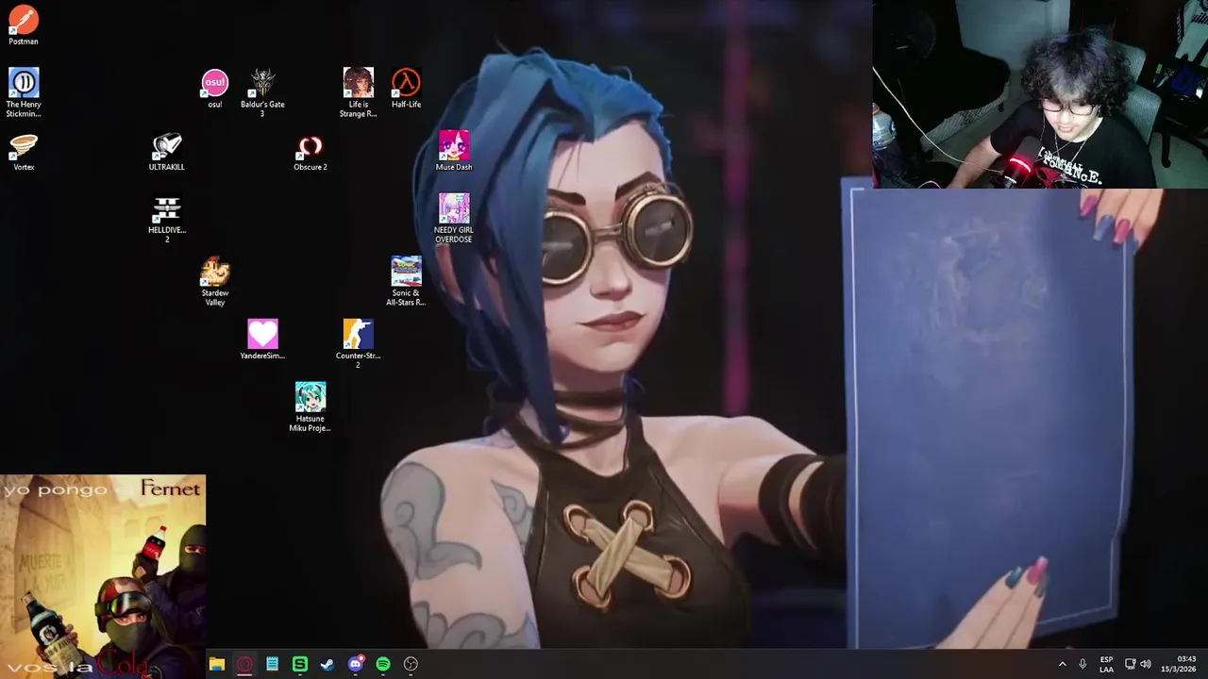Switch to the Opera GX browser in taskbar

point(244,664)
